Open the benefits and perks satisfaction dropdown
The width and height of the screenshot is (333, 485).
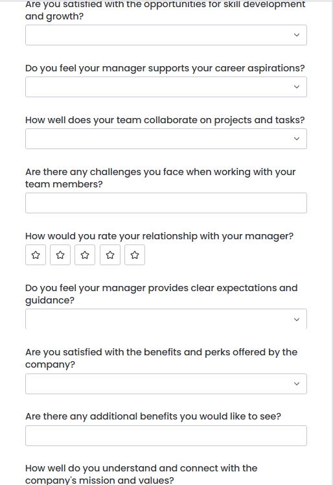166,384
